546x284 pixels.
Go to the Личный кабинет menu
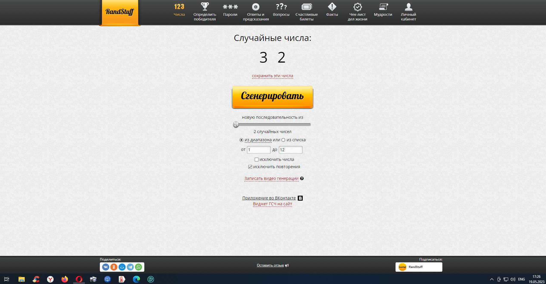408,11
